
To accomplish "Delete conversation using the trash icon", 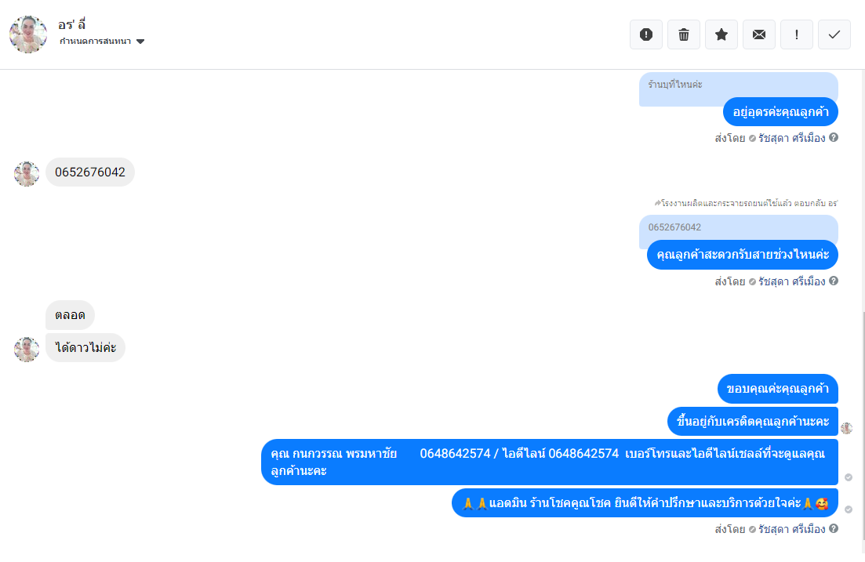I will click(x=684, y=34).
